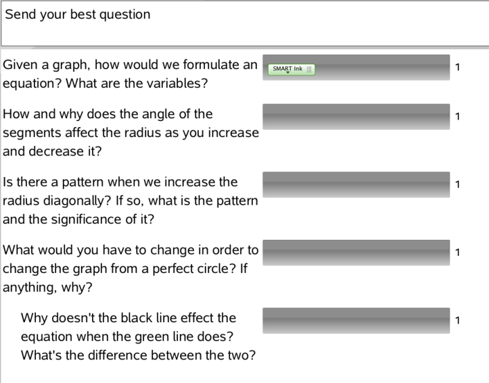Viewport: 489px width, 383px height.
Task: Select bar beside radius diagonally pattern question
Action: pyautogui.click(x=356, y=184)
